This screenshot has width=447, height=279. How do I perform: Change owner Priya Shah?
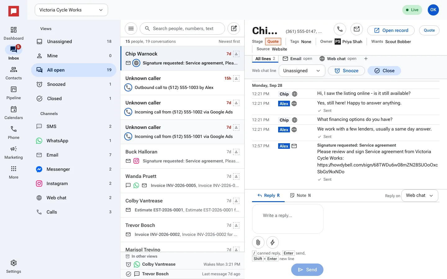(349, 42)
